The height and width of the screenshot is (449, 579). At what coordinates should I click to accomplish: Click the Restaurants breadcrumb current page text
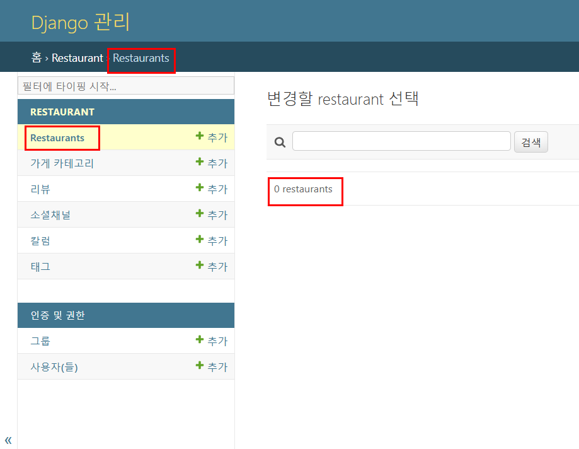[x=141, y=58]
